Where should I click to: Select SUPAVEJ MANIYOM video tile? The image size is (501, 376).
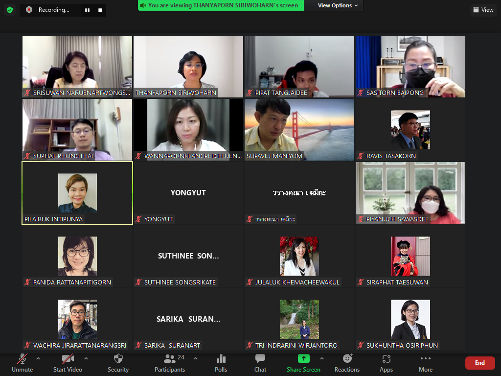click(299, 129)
